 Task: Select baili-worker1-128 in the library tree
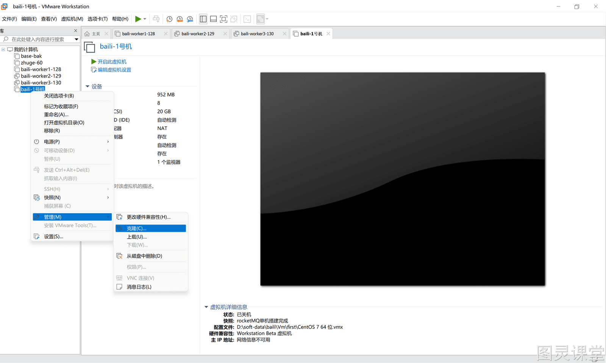point(41,69)
